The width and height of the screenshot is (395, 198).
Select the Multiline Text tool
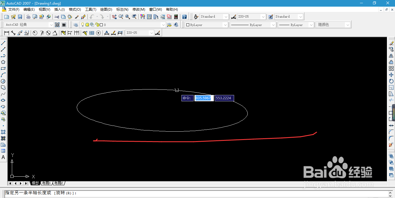click(x=3, y=157)
